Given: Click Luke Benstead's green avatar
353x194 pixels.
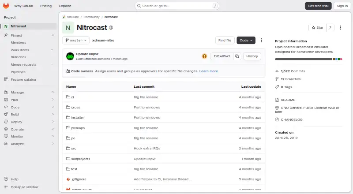Looking at the screenshot, I should [70, 56].
